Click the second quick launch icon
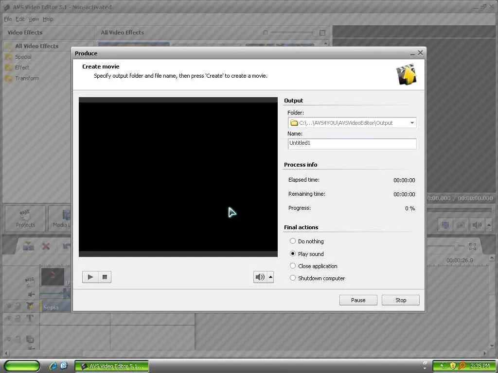The width and height of the screenshot is (498, 373). click(64, 366)
